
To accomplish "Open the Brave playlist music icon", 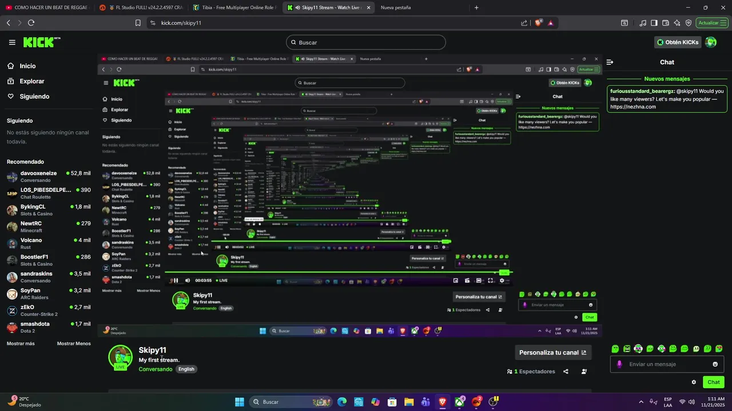I will tap(643, 23).
